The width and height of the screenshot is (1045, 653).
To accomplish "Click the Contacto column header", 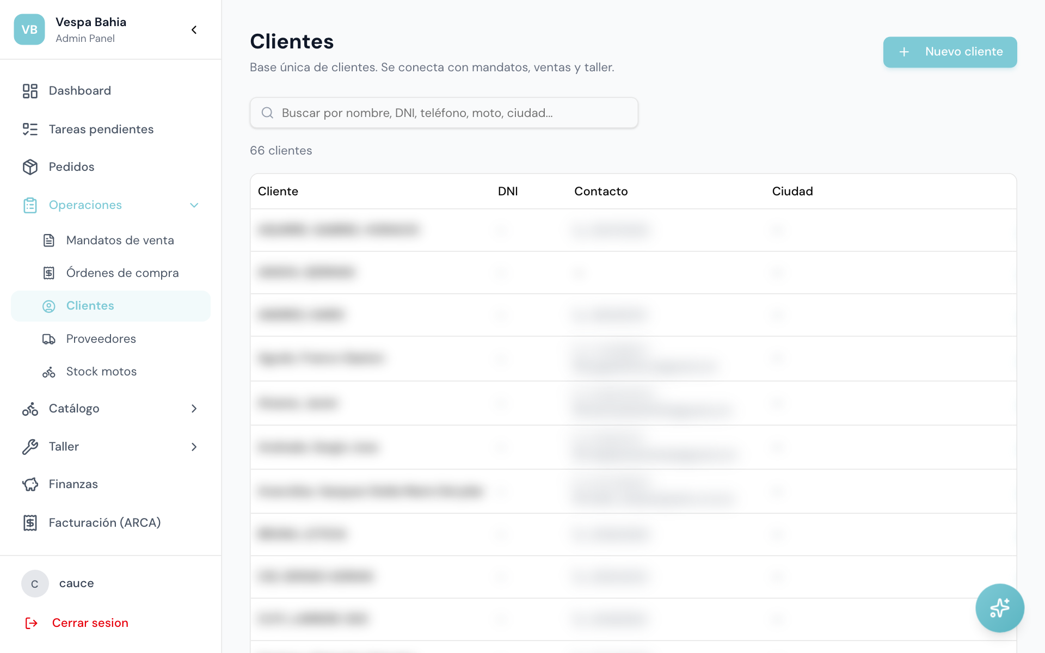I will point(601,192).
